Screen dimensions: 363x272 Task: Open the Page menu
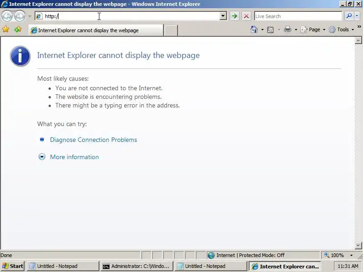313,29
